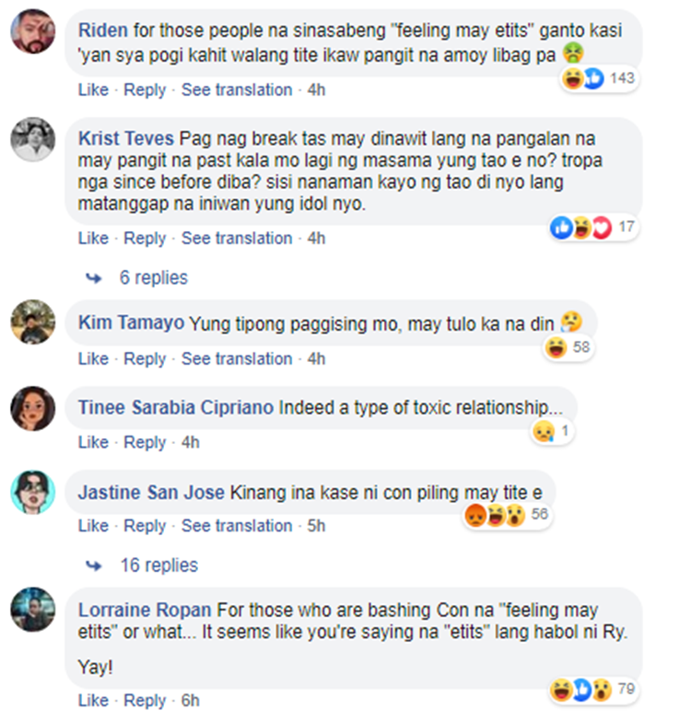Click the reply arrow icon beside 16 replies
Screen dimensions: 691x722
(x=94, y=565)
